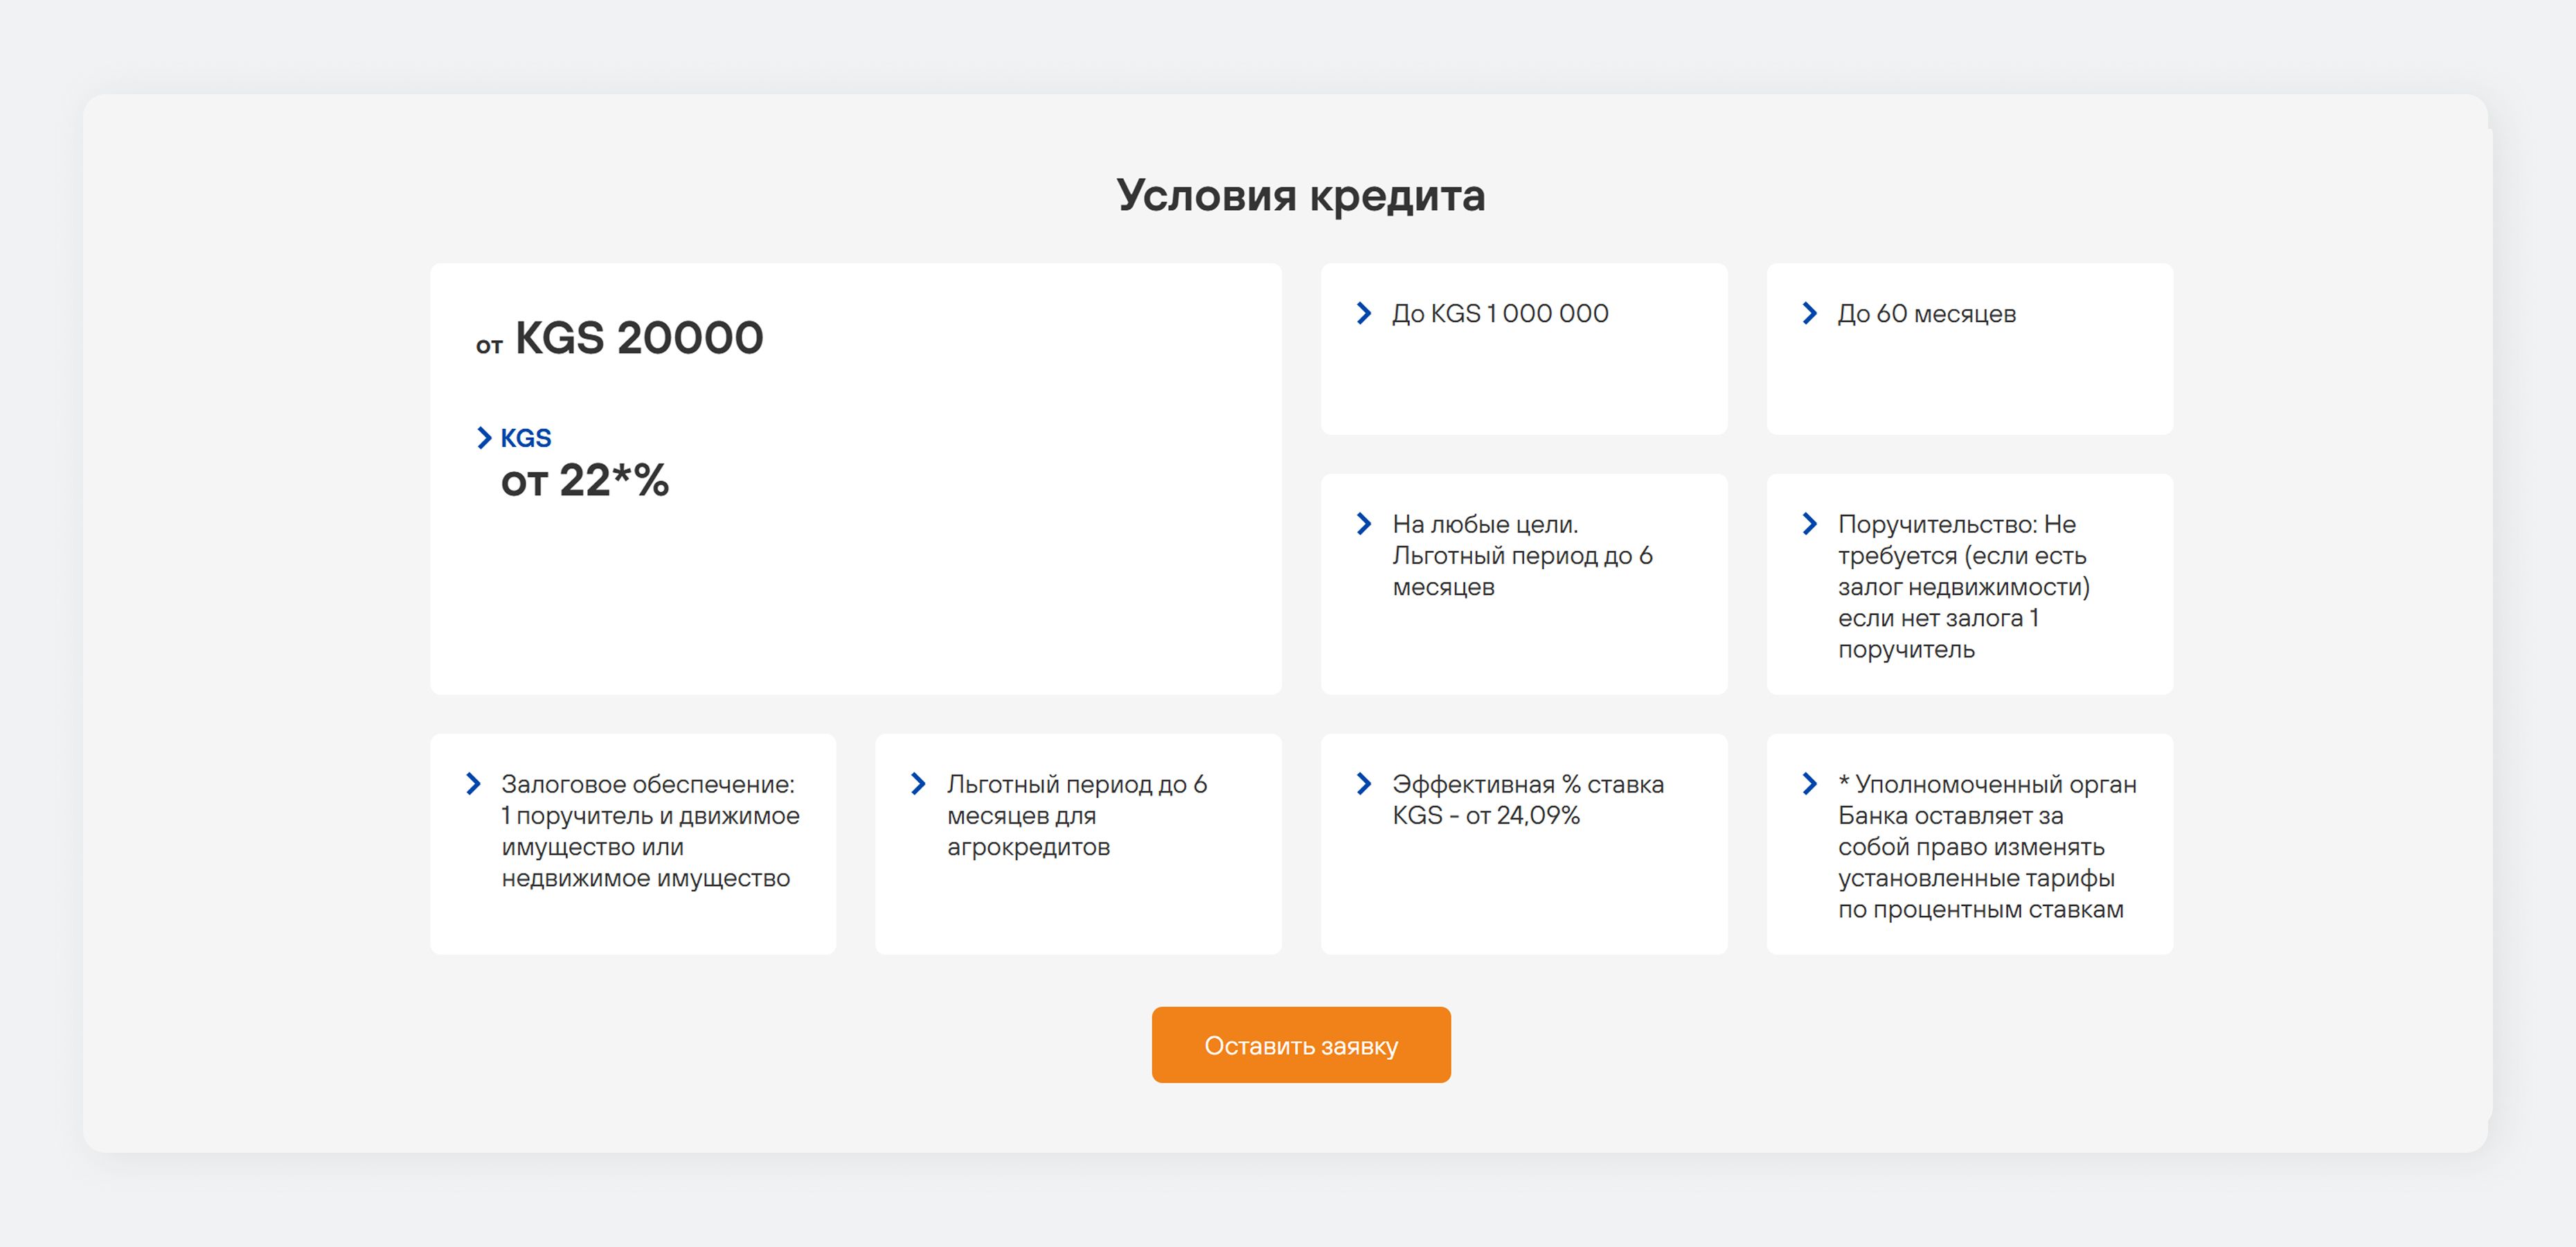This screenshot has height=1247, width=2576.
Task: Click the chevron icon next to KGS rate
Action: pyautogui.click(x=484, y=437)
